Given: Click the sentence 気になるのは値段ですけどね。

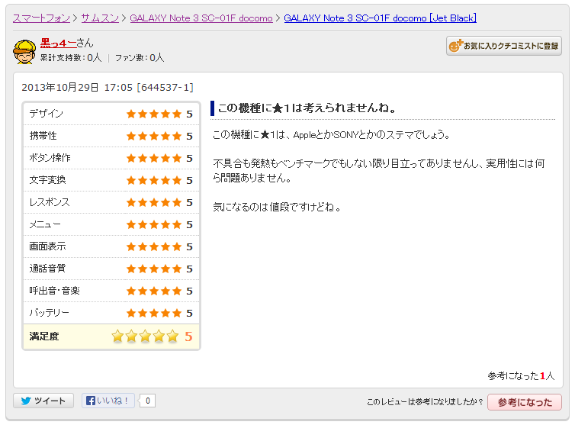Looking at the screenshot, I should (x=278, y=207).
